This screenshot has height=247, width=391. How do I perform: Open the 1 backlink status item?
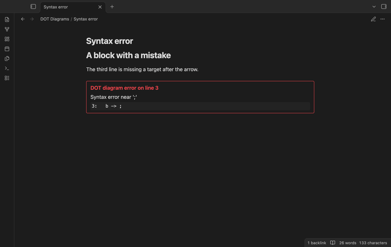pos(317,243)
